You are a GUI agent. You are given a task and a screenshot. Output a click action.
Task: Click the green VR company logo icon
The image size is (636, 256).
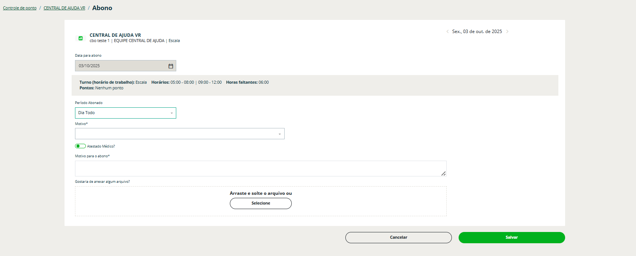(x=80, y=38)
